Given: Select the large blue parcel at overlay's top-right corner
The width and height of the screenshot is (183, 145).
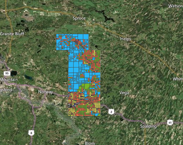Looking at the screenshot, I should (86, 37).
